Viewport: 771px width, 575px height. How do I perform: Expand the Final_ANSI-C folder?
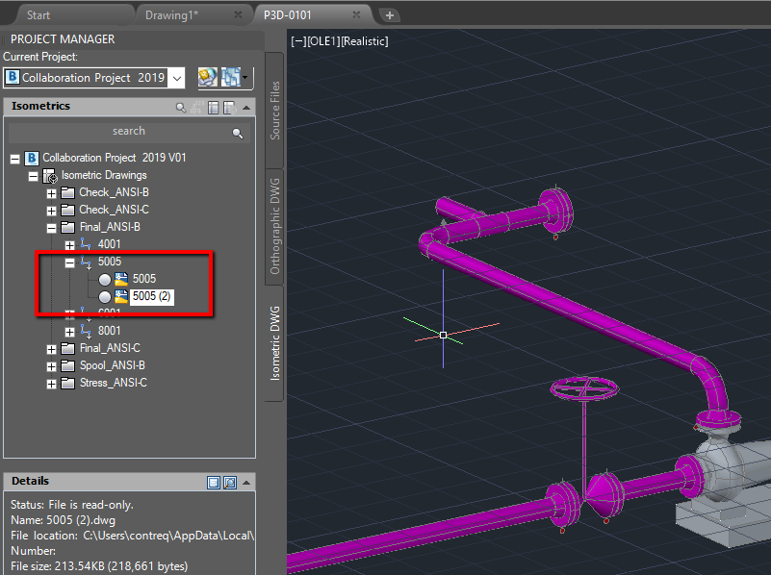pyautogui.click(x=50, y=347)
